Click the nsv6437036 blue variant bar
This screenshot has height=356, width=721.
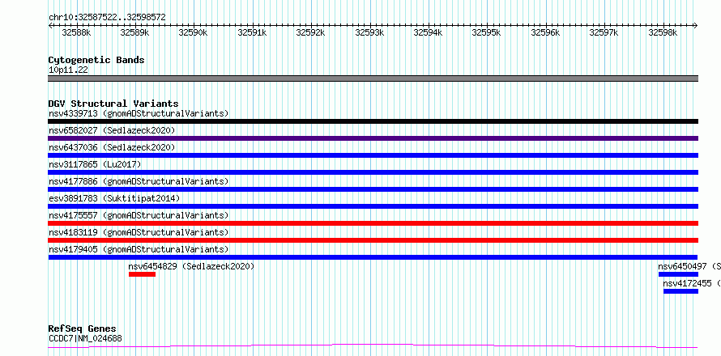point(373,155)
